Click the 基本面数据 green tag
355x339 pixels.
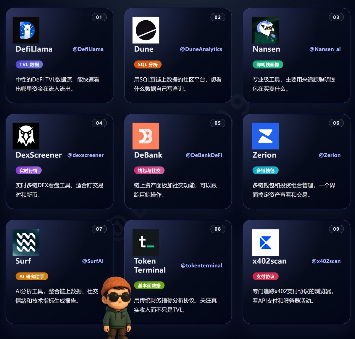(149, 285)
